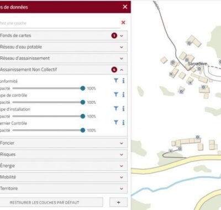221x210 pixels.
Task: Show info for Conformité layer
Action: point(123,81)
